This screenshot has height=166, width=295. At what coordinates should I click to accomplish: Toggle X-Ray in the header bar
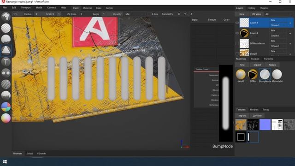coord(154,14)
